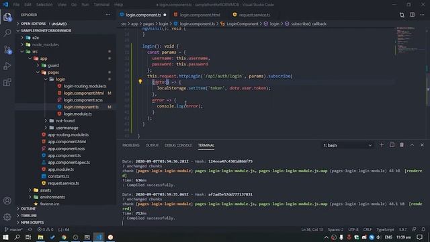This screenshot has width=430, height=242.
Task: Open the Windows Start menu
Action: 5,237
